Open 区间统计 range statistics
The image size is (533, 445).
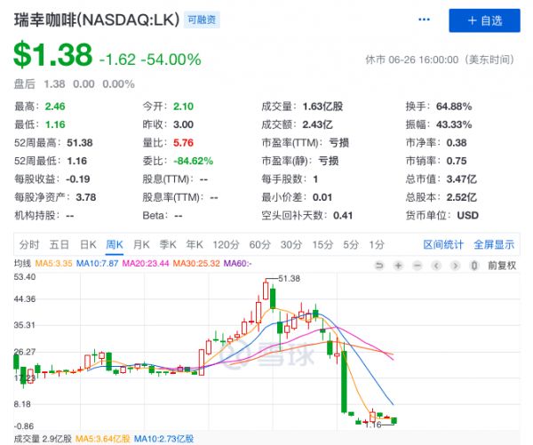click(443, 243)
